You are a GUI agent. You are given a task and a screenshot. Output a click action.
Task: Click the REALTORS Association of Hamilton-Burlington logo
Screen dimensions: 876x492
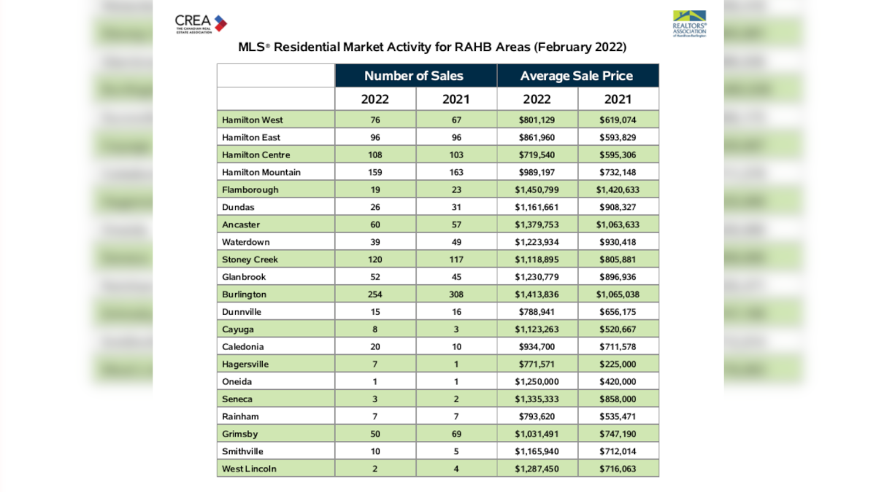tap(688, 23)
